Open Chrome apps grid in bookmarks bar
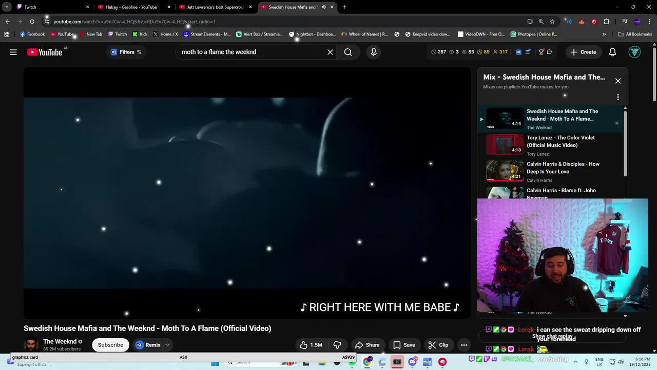Screen dimensions: 657x370 (7, 34)
